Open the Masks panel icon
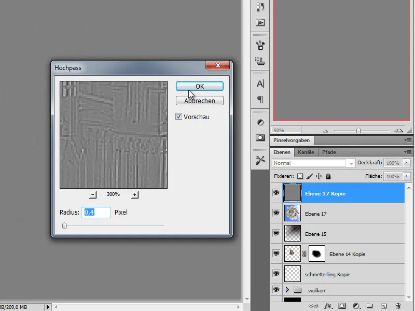This screenshot has height=311, width=415. click(260, 138)
